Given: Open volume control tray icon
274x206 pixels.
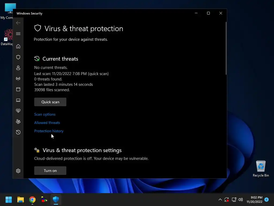Looking at the screenshot, I should pos(241,200).
